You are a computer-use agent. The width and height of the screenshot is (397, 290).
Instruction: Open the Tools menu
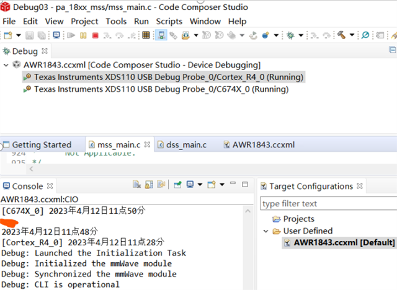pyautogui.click(x=116, y=22)
